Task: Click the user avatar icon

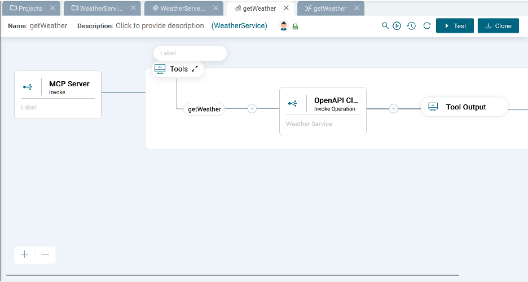Action: (284, 26)
